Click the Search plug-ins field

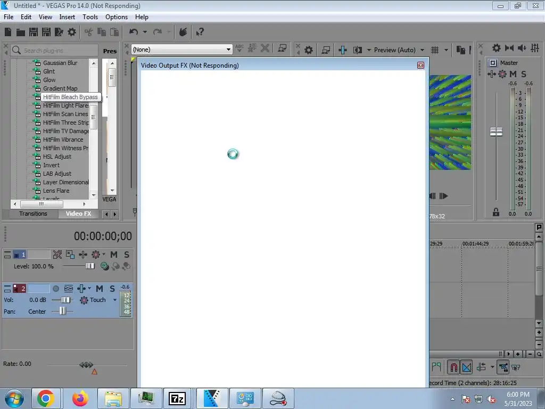(x=55, y=51)
